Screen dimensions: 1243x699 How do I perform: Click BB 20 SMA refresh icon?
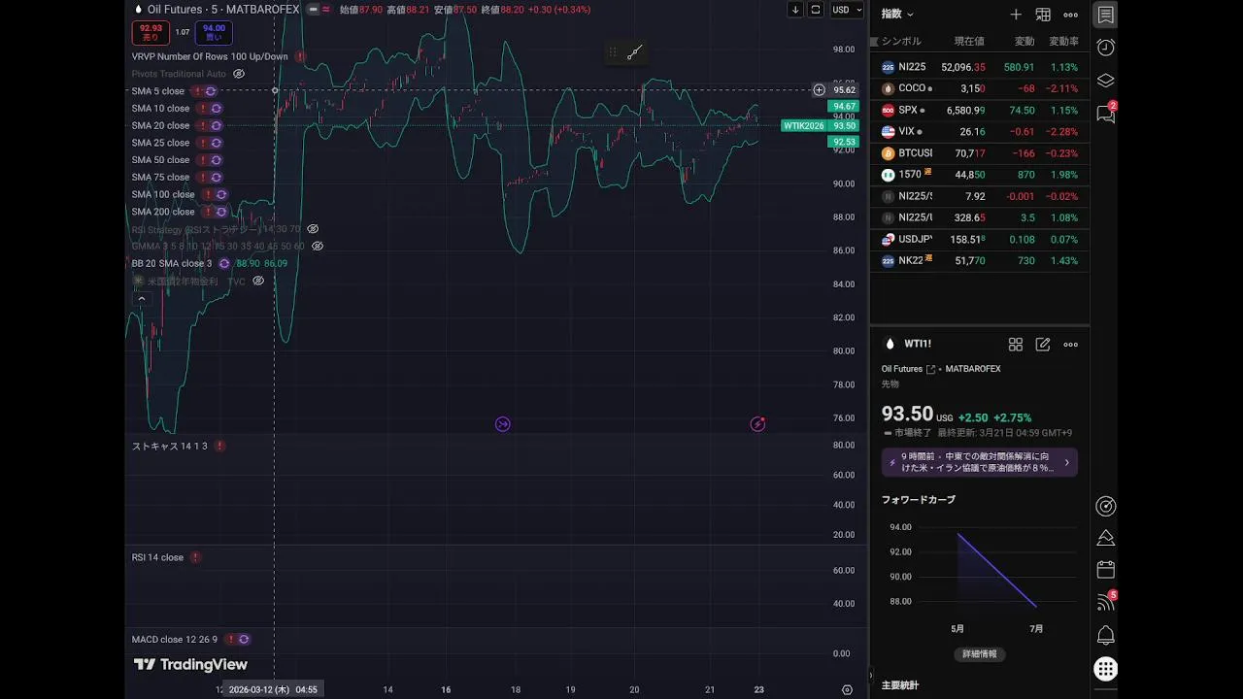click(x=224, y=263)
